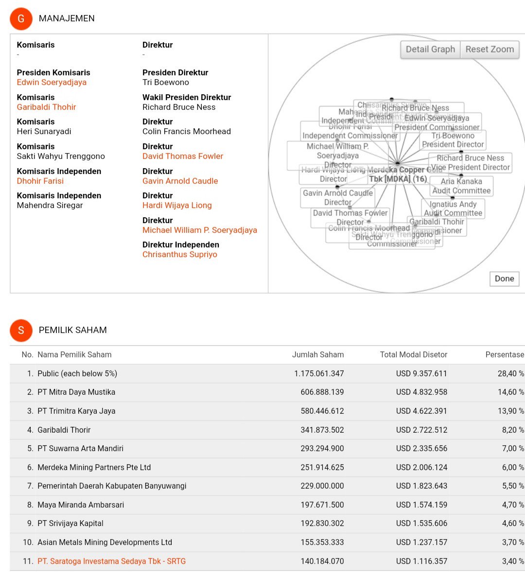Image resolution: width=525 pixels, height=582 pixels.
Task: Click the Jumlah Saham column header
Action: [x=318, y=355]
